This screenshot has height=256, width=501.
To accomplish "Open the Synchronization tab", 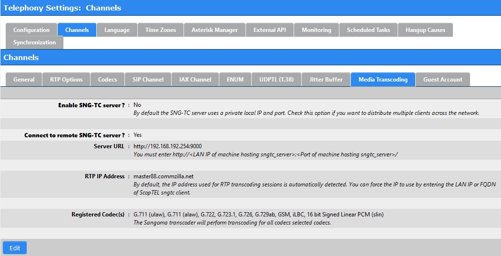I will click(34, 42).
